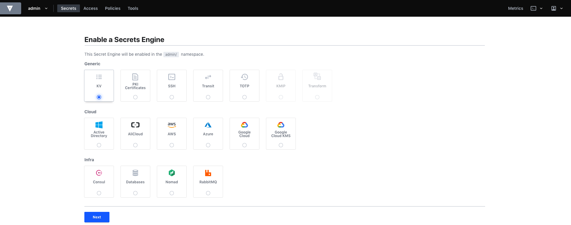This screenshot has height=225, width=571.
Task: Open the Tools tab
Action: coord(133,8)
